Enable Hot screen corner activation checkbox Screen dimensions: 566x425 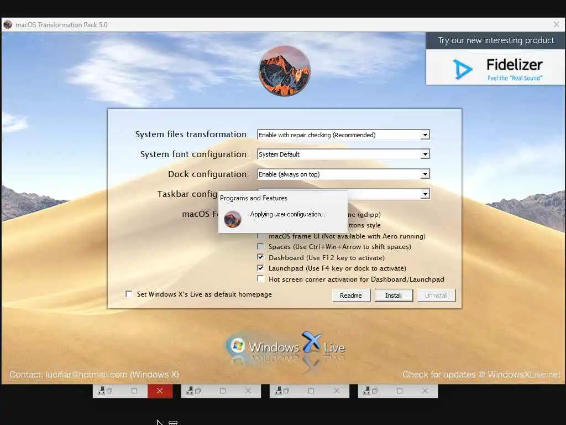(x=260, y=279)
